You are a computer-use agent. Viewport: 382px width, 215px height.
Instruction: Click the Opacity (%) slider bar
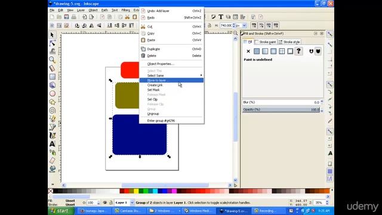(x=281, y=110)
